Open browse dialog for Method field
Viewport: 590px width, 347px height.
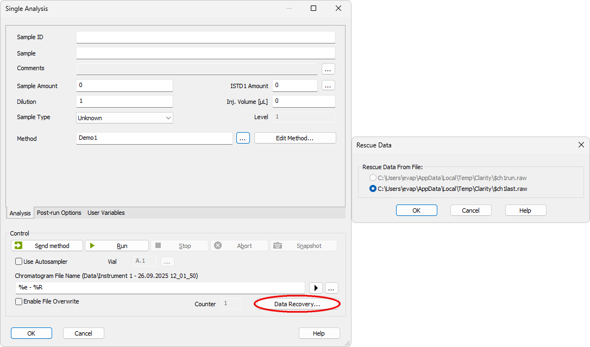point(243,138)
